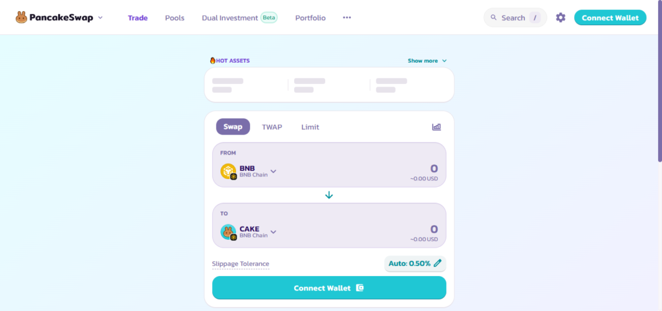Open the price chart icon
This screenshot has height=311, width=662.
(436, 127)
